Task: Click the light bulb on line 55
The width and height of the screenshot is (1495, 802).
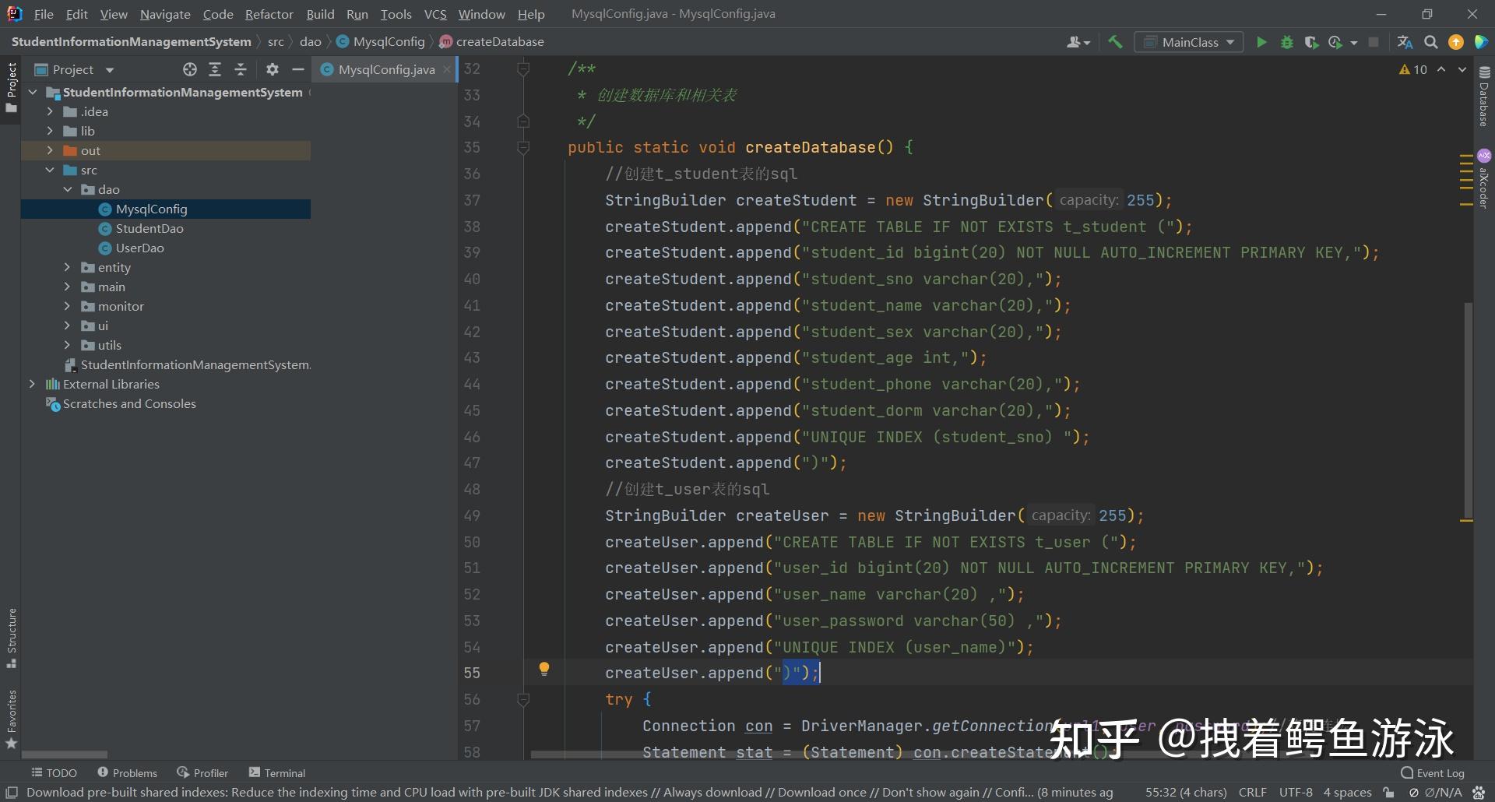Action: pos(544,669)
